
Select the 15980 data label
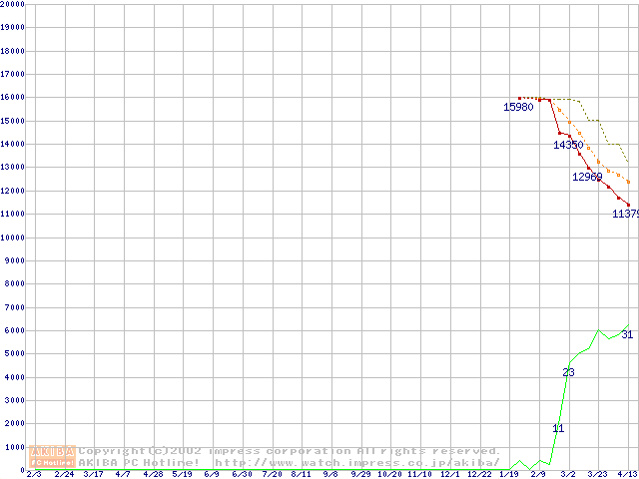click(518, 107)
